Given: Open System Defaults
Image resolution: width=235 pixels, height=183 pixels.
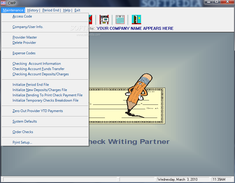Looking at the screenshot, I should pyautogui.click(x=45, y=121).
